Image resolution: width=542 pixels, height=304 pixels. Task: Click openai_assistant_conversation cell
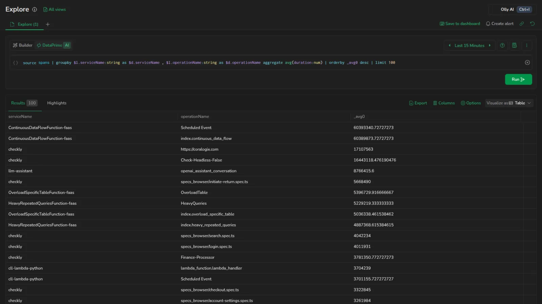click(x=208, y=171)
